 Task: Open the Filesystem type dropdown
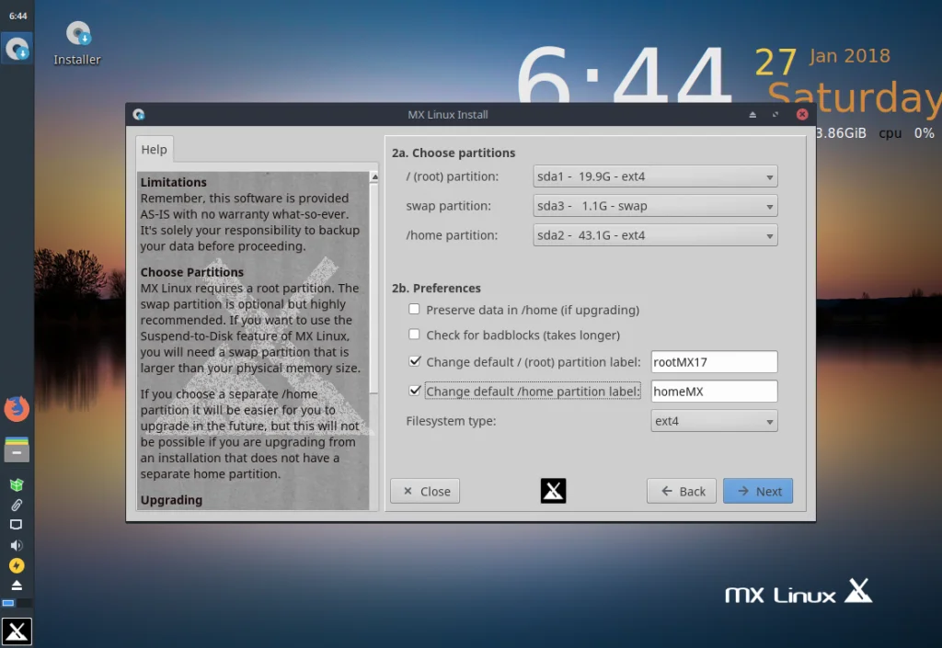click(x=714, y=421)
